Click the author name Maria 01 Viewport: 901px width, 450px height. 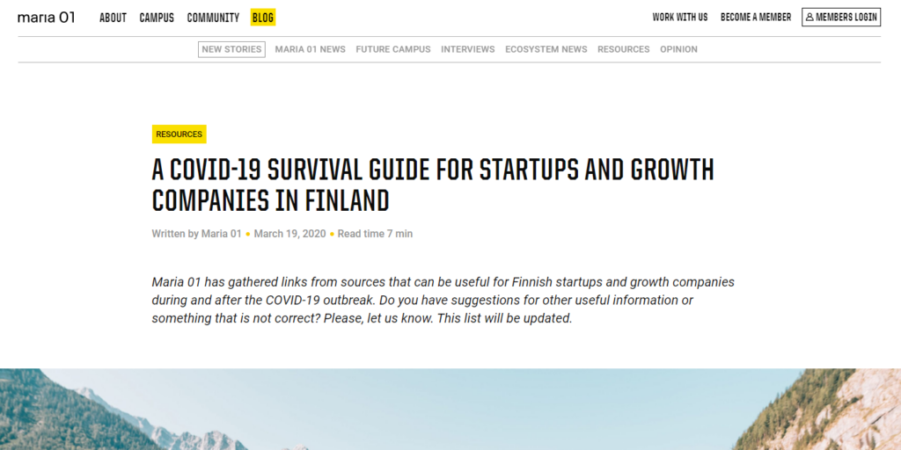[221, 234]
